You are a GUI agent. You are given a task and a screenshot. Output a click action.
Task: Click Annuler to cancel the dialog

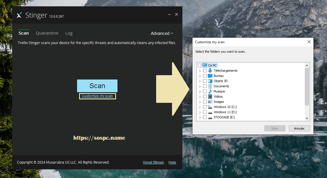tap(299, 128)
